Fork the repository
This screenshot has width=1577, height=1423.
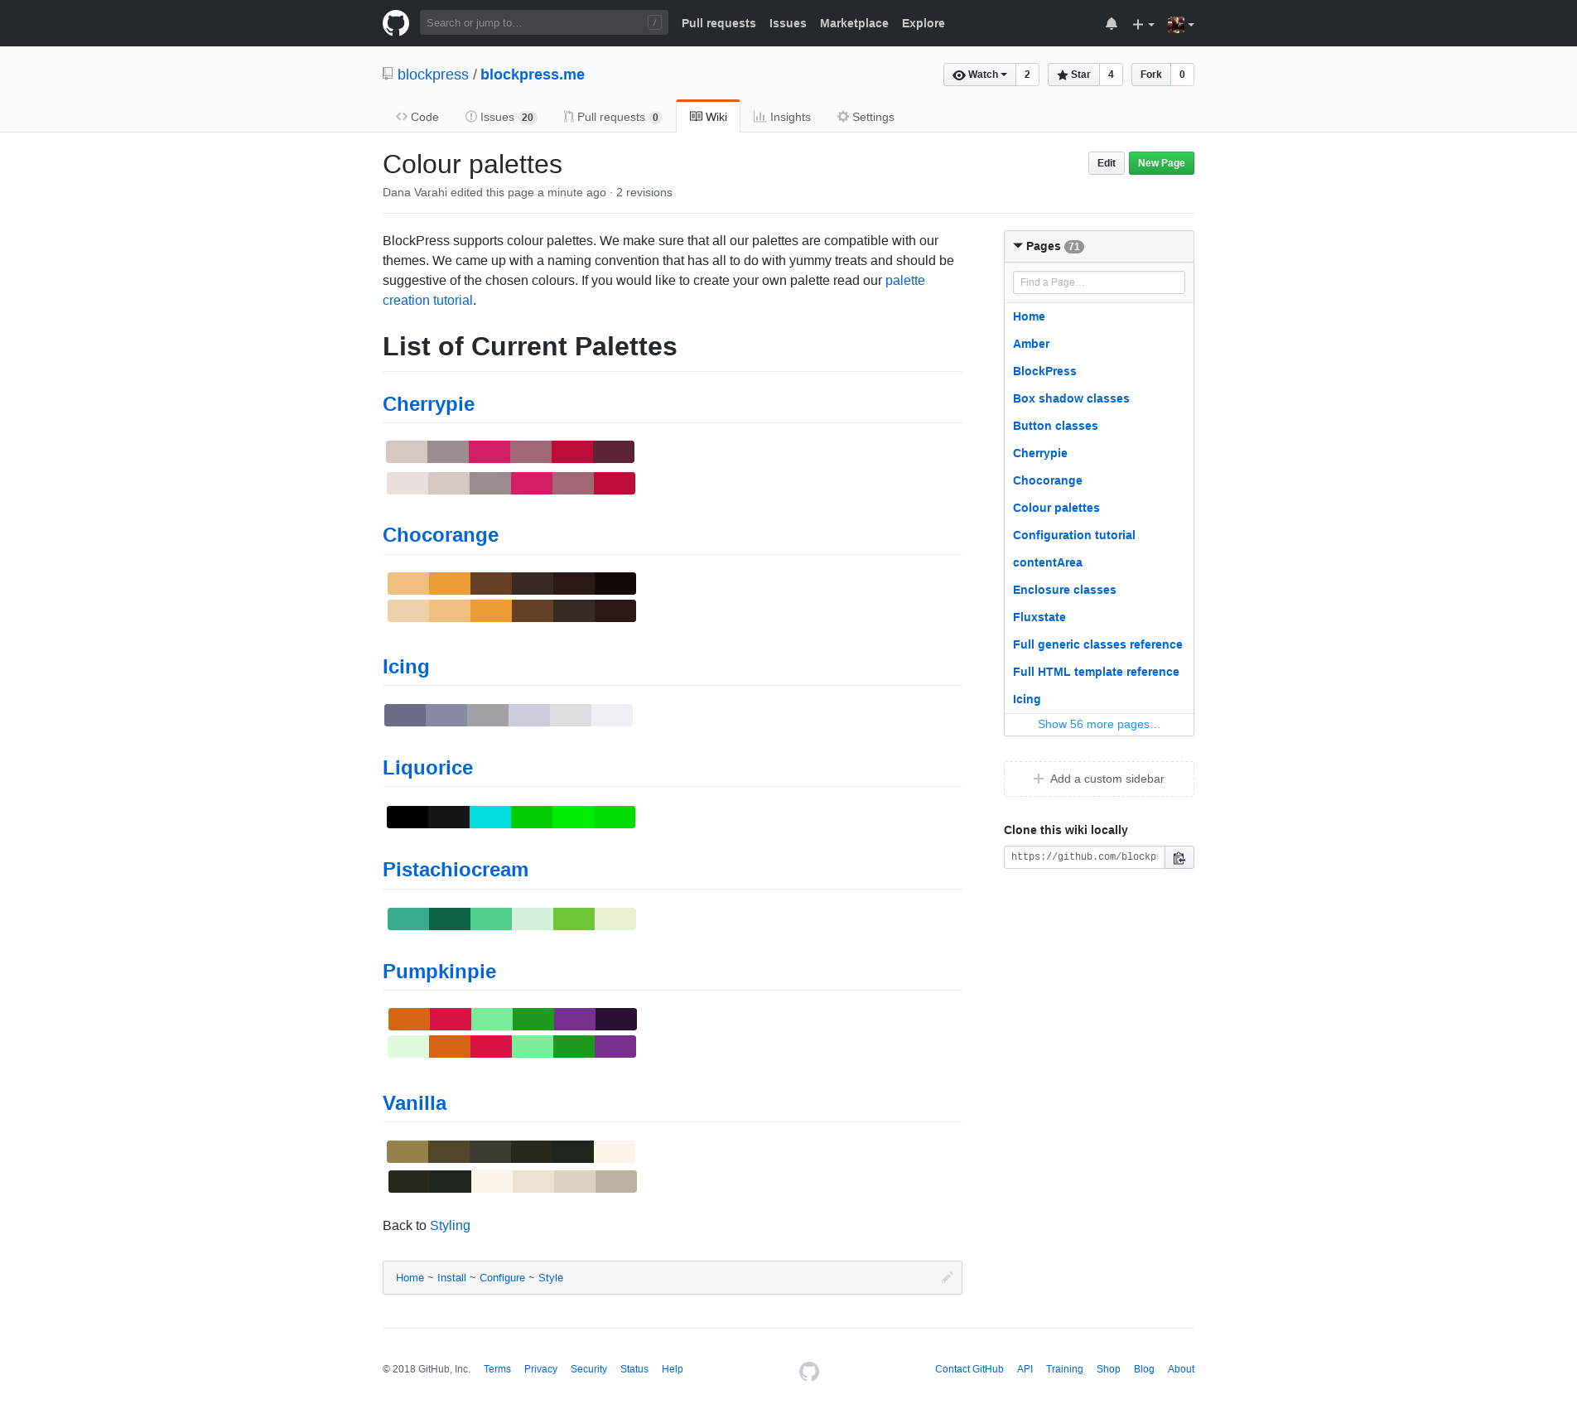tap(1151, 75)
